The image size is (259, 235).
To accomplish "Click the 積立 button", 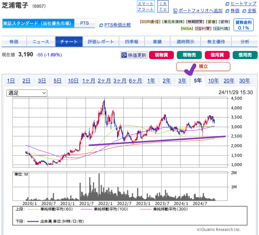I will tap(203, 66).
